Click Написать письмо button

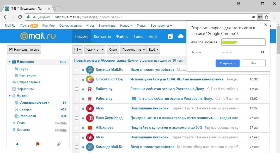(24, 50)
